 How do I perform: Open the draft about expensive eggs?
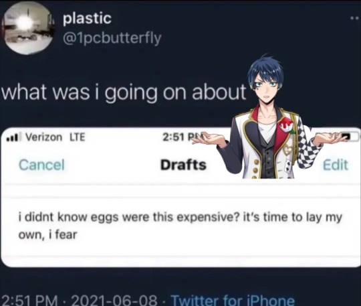tap(180, 226)
